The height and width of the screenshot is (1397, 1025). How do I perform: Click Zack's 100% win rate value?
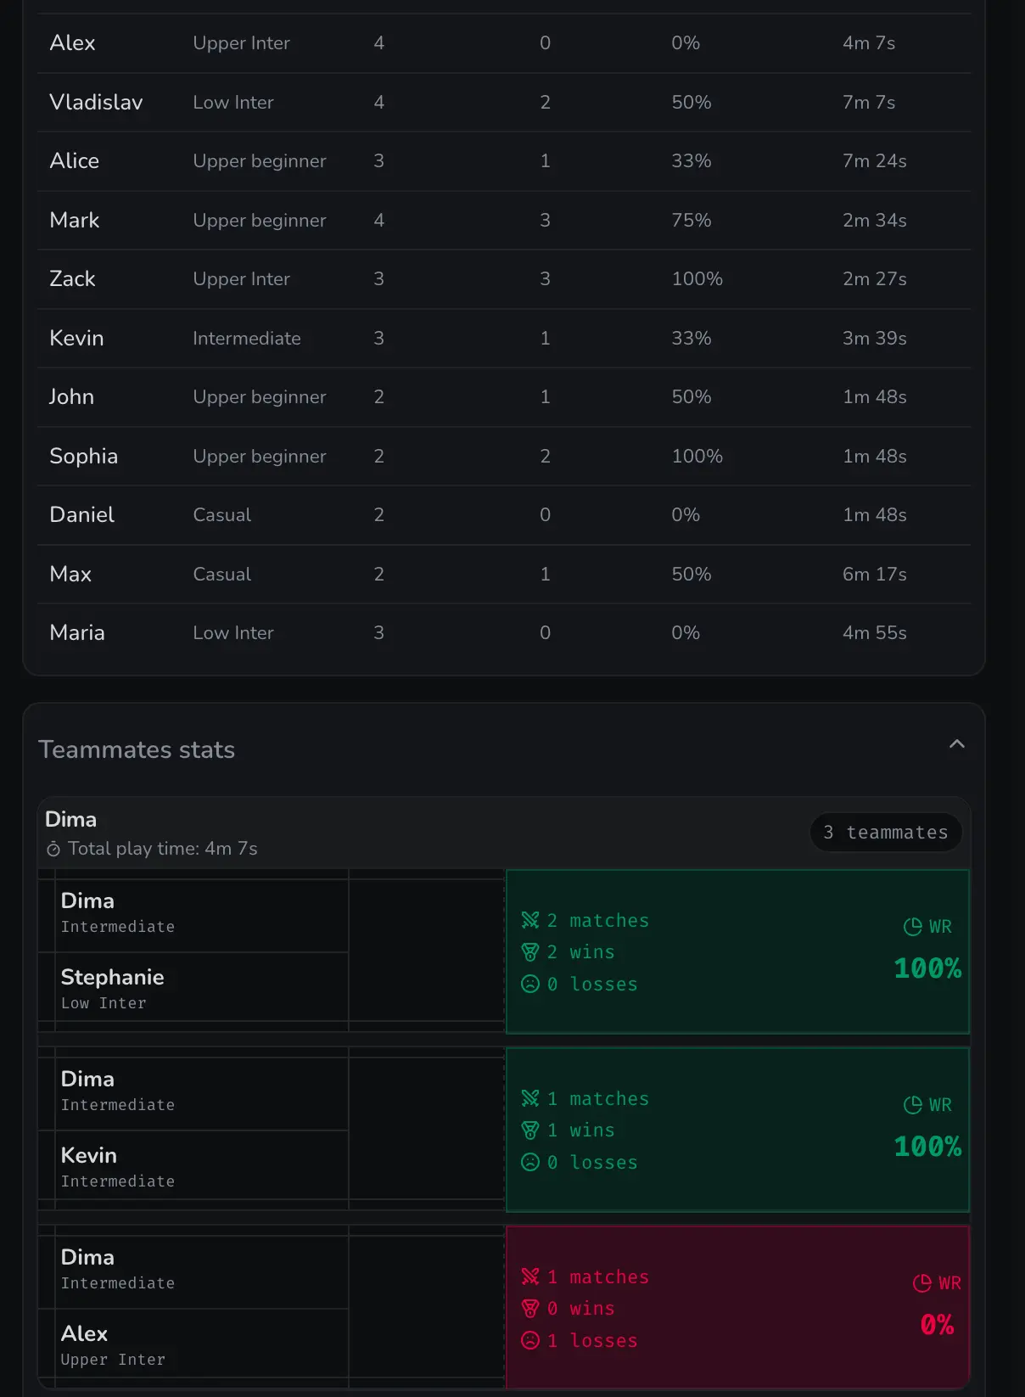[697, 278]
